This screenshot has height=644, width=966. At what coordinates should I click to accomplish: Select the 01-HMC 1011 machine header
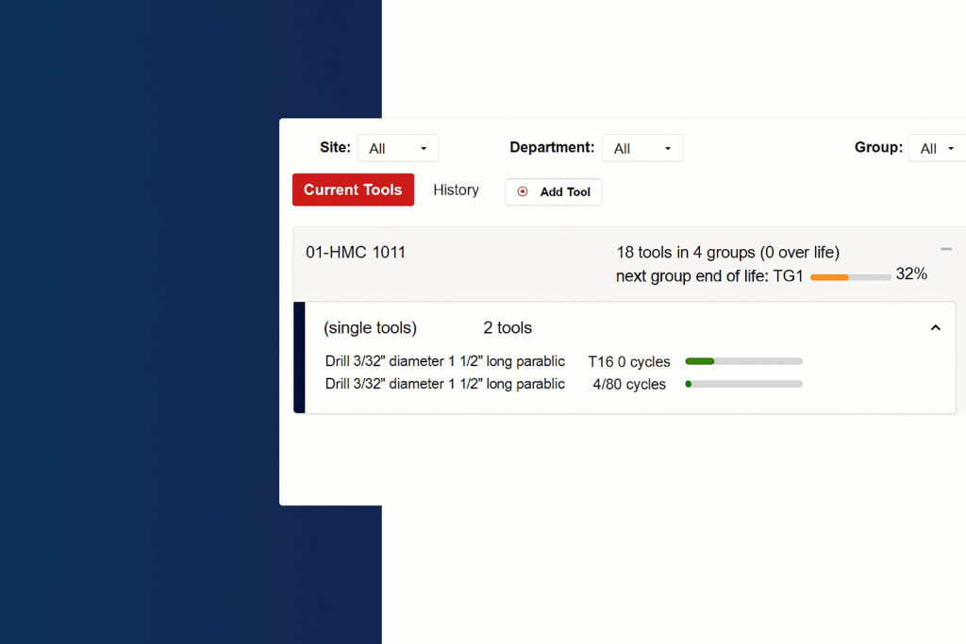[356, 252]
